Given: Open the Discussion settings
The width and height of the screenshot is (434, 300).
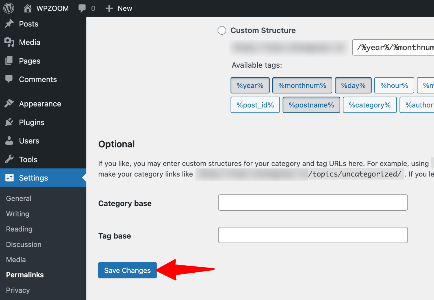Looking at the screenshot, I should click(x=24, y=244).
